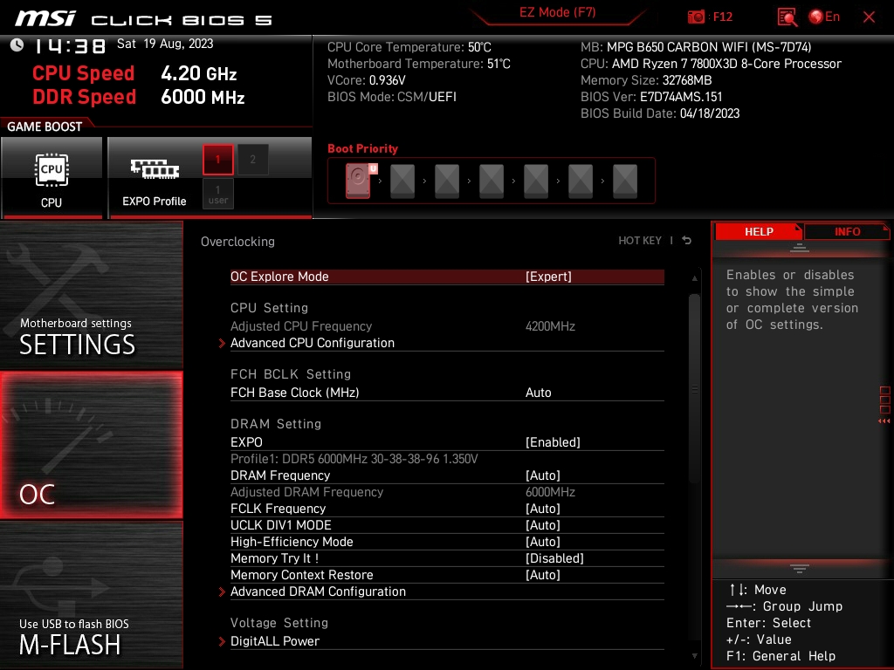Open M-FLASH to flash BIOS
Viewport: 894px width, 670px height.
[x=91, y=595]
